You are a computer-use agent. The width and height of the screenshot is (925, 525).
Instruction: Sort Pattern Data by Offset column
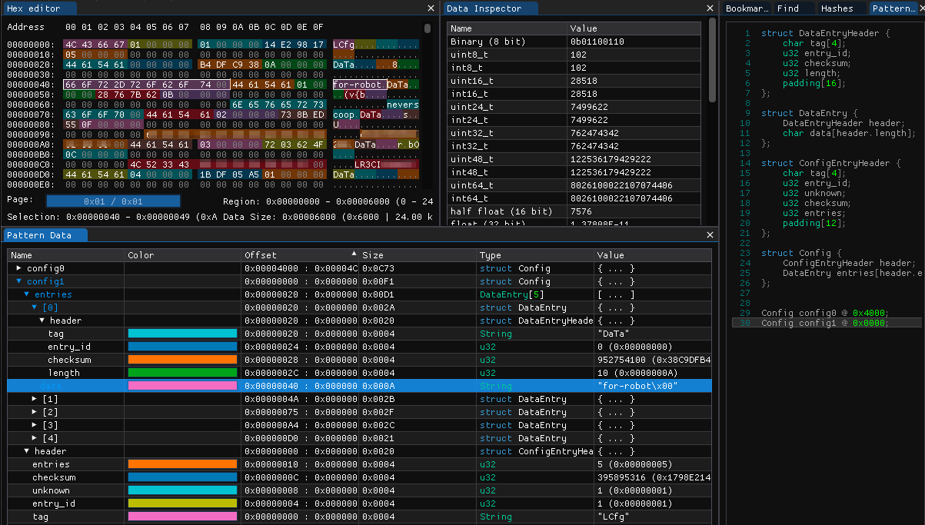click(x=300, y=255)
